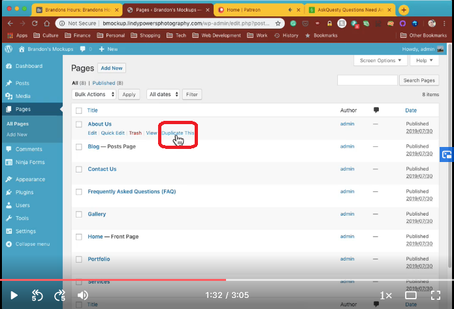
Task: Go to the browser home icon
Action: click(46, 24)
